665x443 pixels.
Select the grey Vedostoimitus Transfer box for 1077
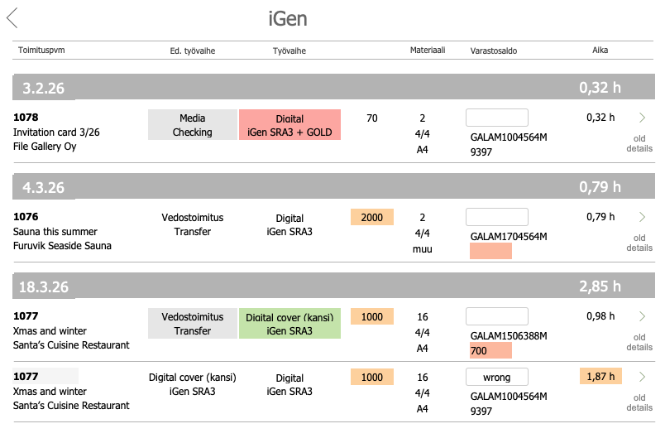[x=192, y=324]
